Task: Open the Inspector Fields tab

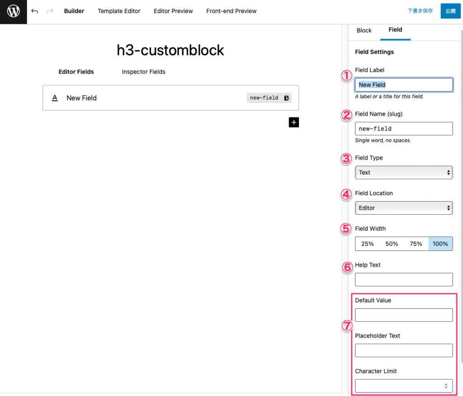Action: pyautogui.click(x=143, y=71)
